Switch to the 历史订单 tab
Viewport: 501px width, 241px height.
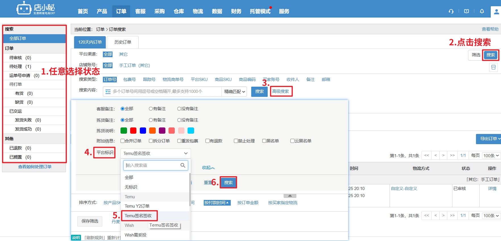click(123, 42)
